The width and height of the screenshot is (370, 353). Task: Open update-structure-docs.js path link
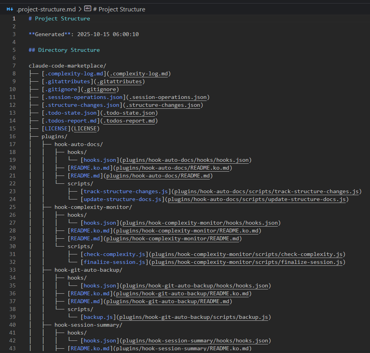click(257, 199)
